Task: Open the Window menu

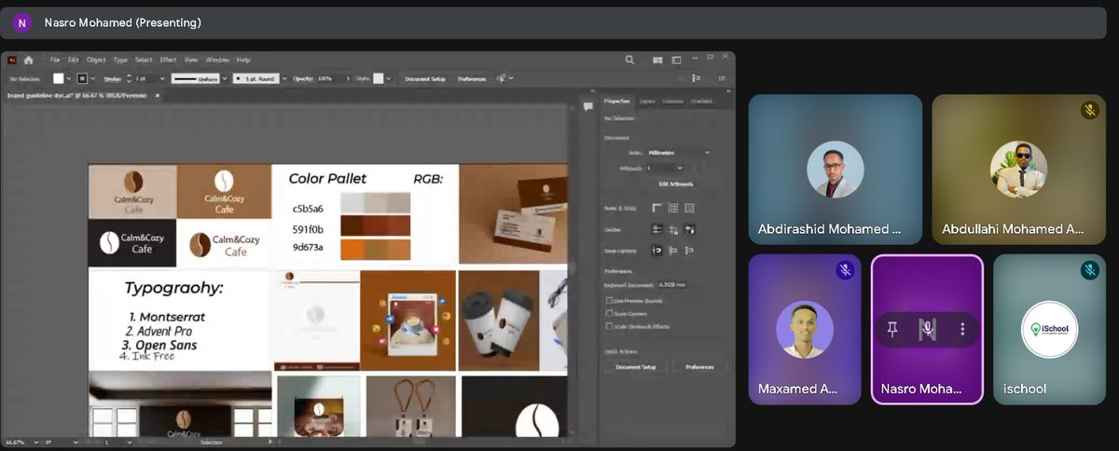Action: pos(217,60)
